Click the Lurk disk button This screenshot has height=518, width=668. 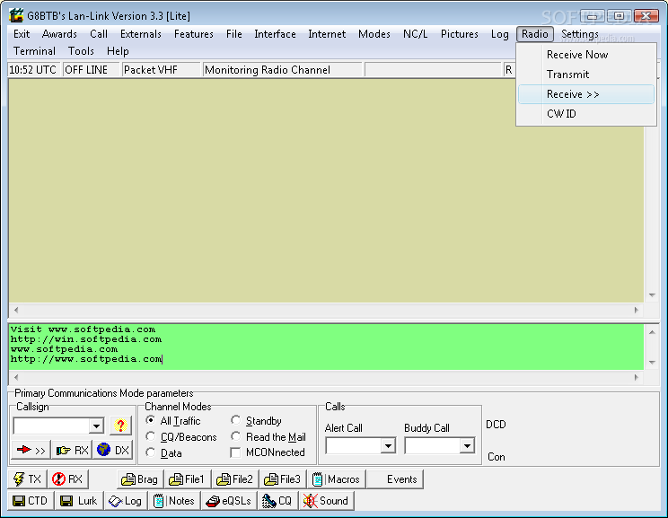79,501
